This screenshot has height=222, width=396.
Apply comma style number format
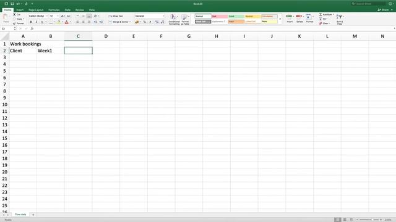(150, 22)
